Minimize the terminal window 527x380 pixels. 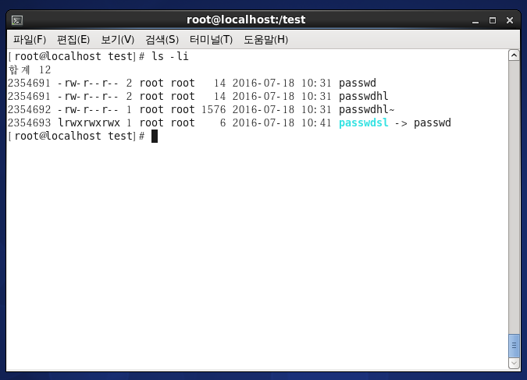[475, 21]
